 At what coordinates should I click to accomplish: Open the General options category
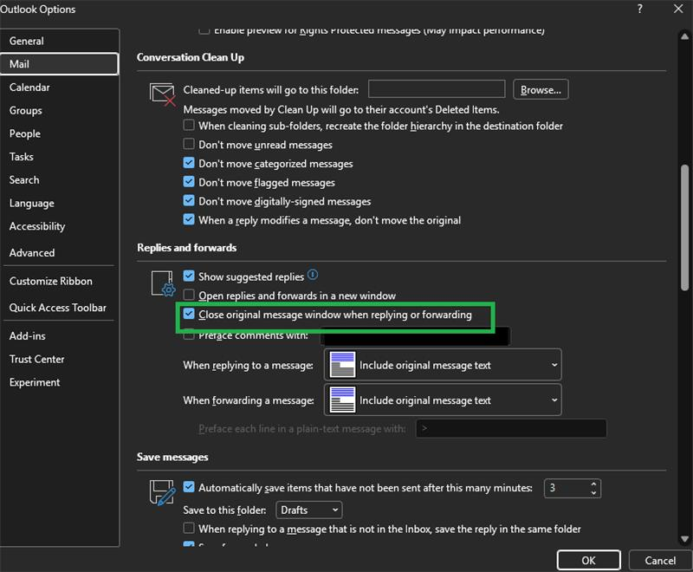click(x=60, y=41)
